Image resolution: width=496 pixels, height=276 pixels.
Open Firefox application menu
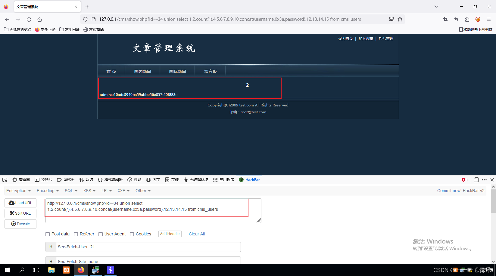[489, 19]
